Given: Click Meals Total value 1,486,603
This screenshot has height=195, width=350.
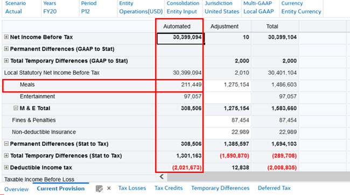Looking at the screenshot, I should 284,84.
